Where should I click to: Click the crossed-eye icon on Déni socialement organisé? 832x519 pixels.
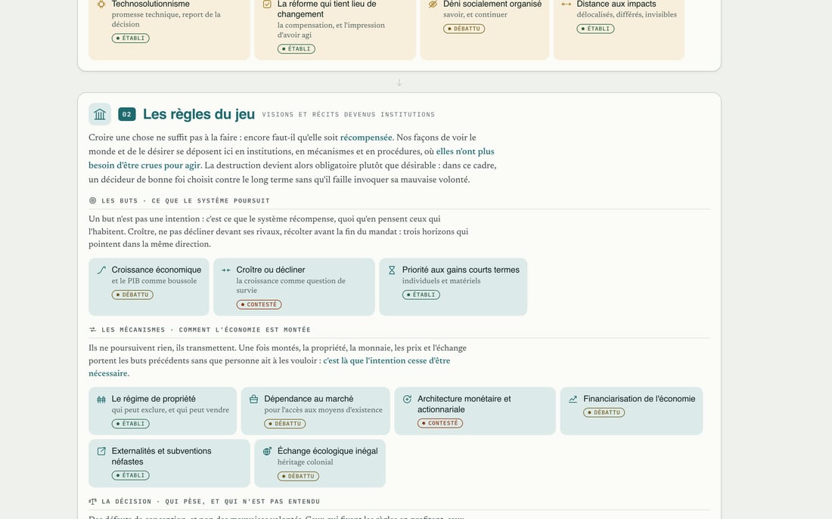pos(433,5)
